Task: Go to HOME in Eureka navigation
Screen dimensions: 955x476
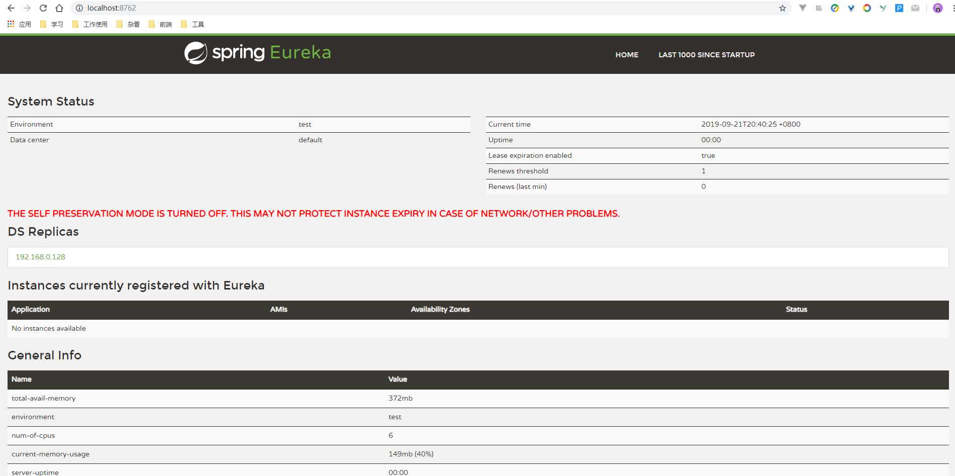Action: point(627,55)
